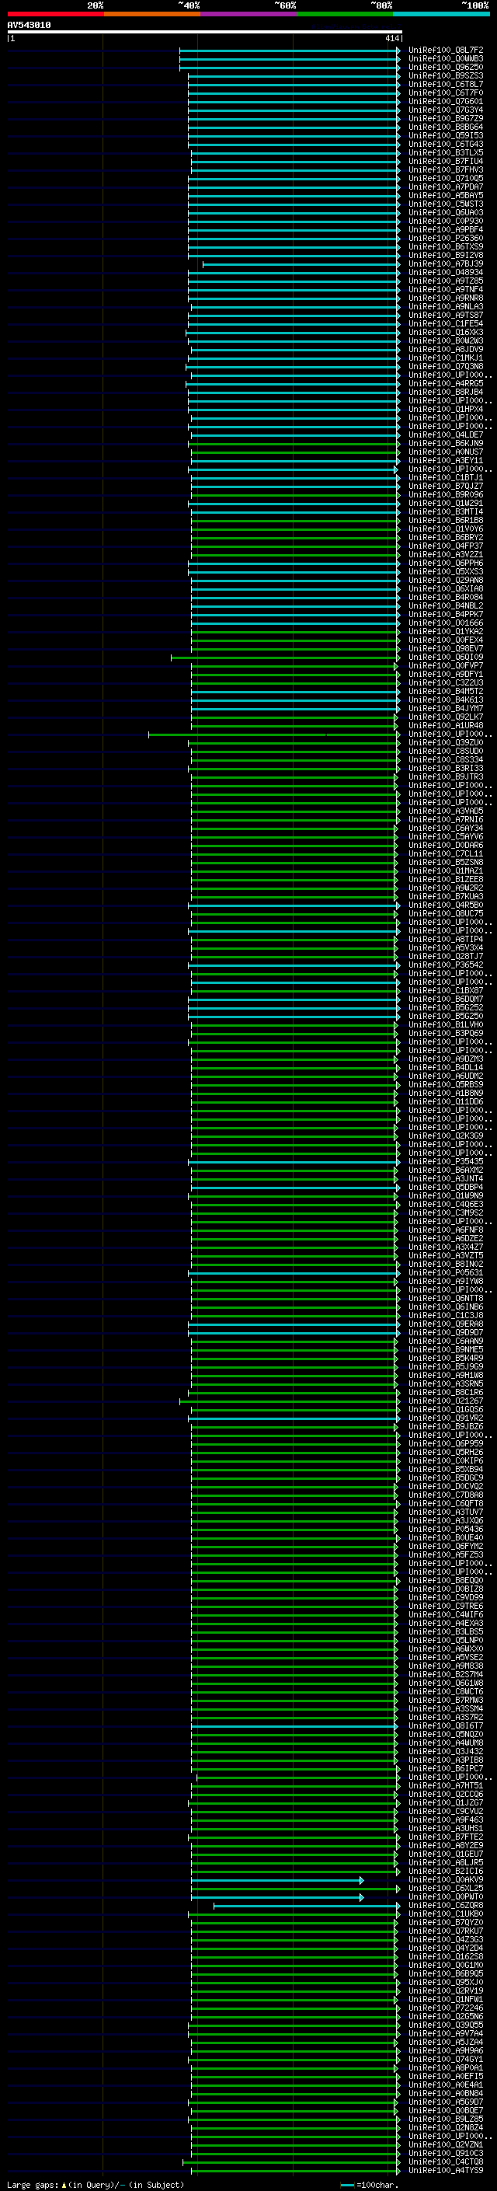Screen dimensions: 497x2191
Task: Select hit label UniRef100_Q6UA03
Action: pyautogui.click(x=446, y=213)
